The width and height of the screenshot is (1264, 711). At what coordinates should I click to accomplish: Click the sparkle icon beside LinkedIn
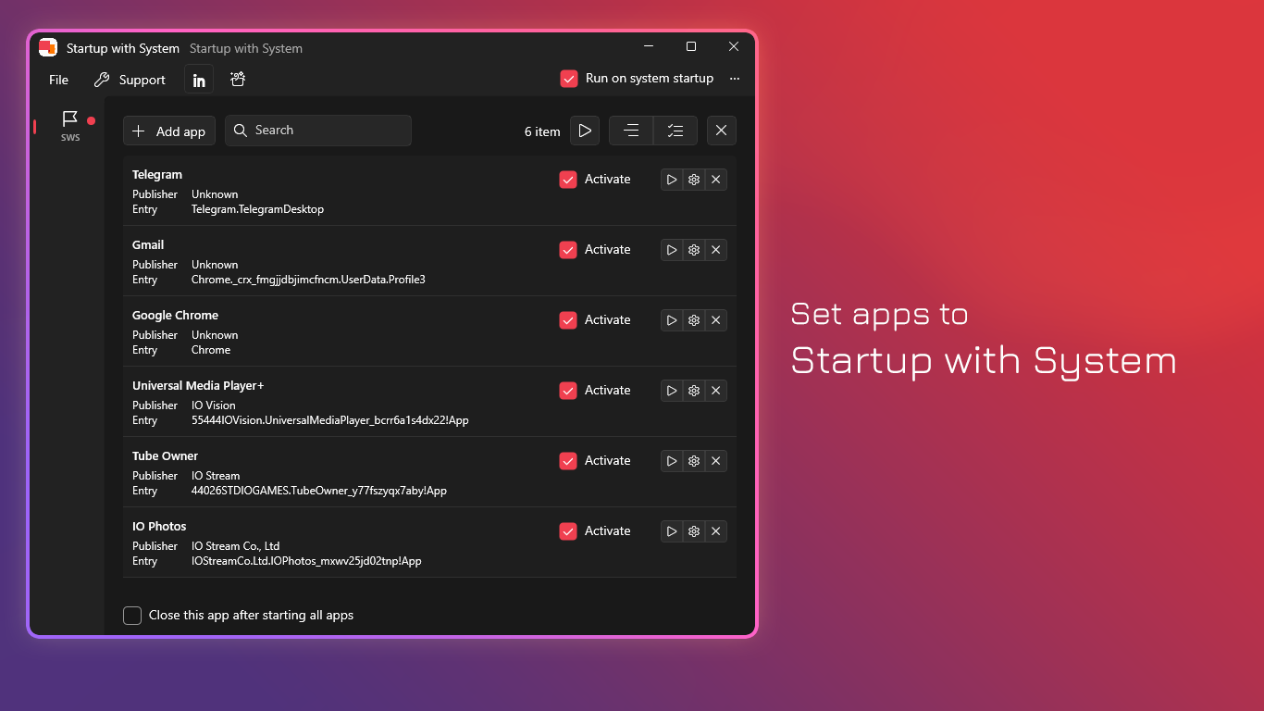pos(238,80)
